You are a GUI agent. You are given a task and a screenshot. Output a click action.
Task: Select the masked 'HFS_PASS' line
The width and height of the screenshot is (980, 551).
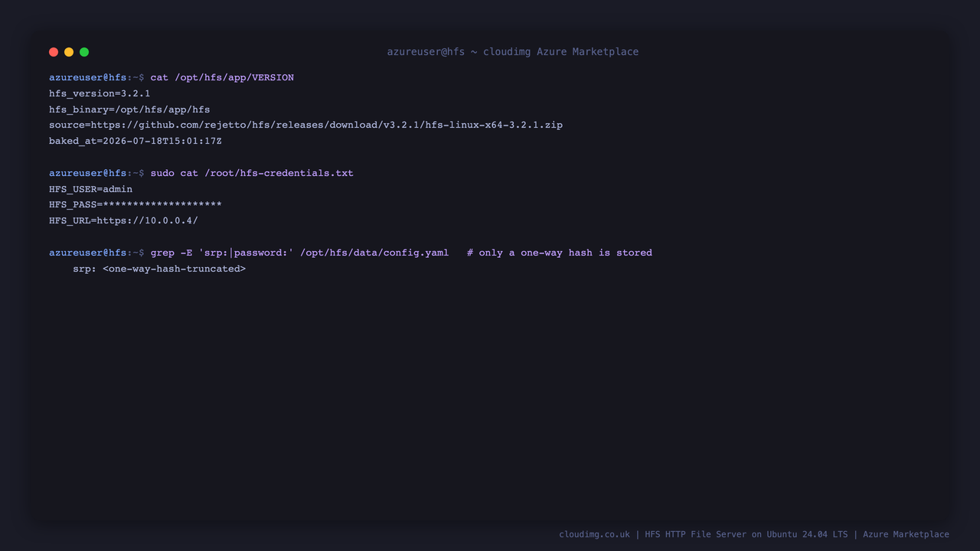(x=136, y=204)
